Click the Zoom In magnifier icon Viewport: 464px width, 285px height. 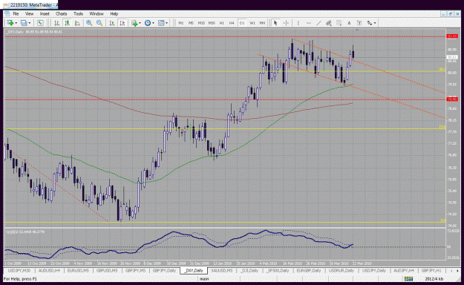point(89,23)
